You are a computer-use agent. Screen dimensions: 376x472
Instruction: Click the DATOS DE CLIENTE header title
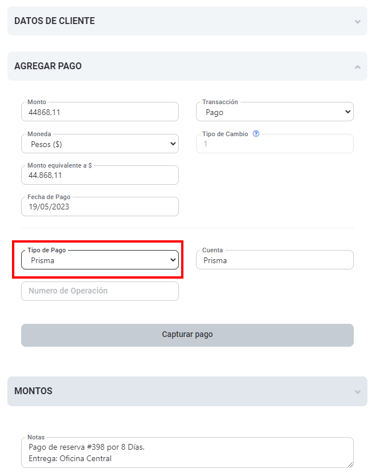coord(55,21)
